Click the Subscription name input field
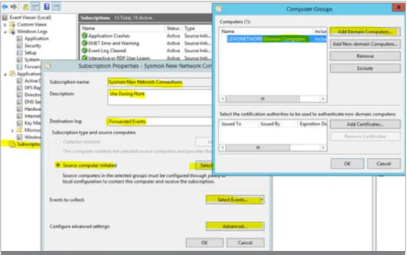 click(159, 82)
